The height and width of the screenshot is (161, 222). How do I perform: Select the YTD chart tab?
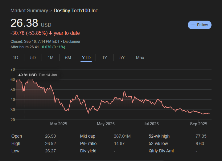point(86,58)
